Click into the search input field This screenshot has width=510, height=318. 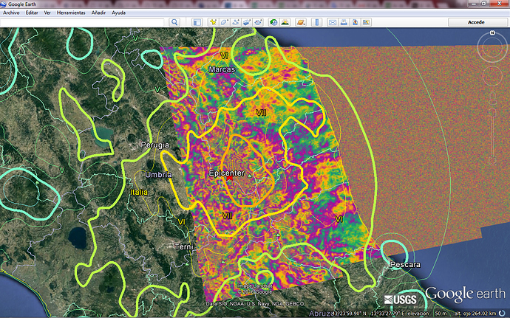tap(82, 22)
